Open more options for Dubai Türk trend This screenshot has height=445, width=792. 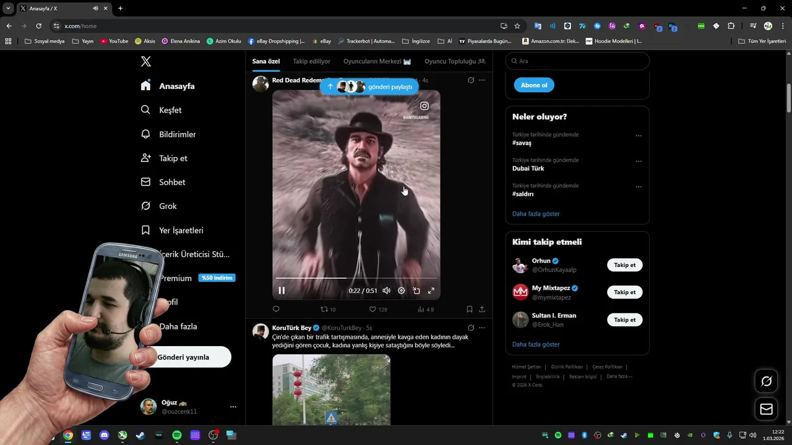[x=639, y=161]
